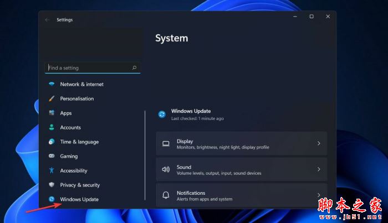The width and height of the screenshot is (388, 223).
Task: Close the Settings window
Action: click(x=328, y=17)
